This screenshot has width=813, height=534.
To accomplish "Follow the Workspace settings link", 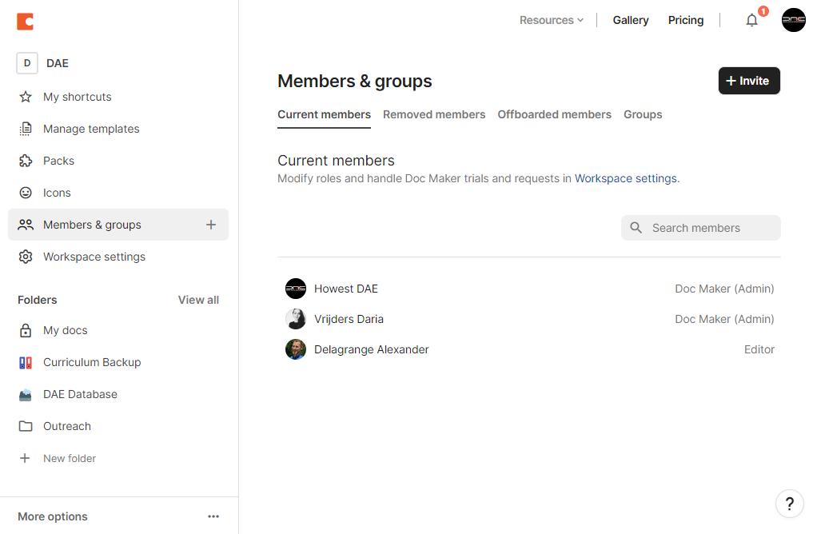I will click(625, 178).
